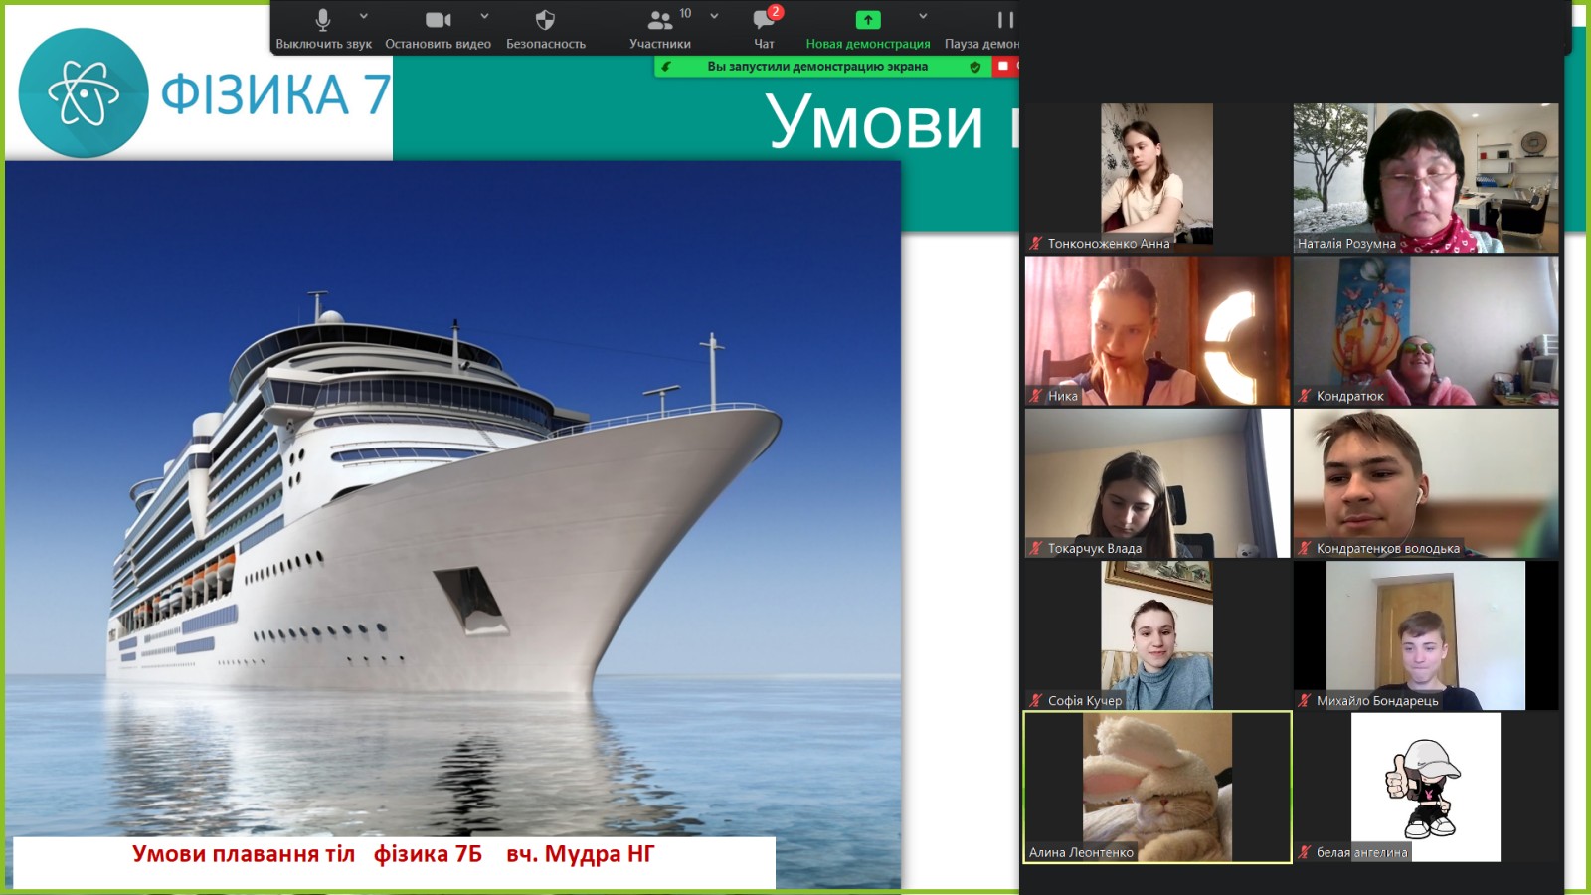The width and height of the screenshot is (1591, 895).
Task: Click shield icon in green sharing banner
Action: [974, 67]
